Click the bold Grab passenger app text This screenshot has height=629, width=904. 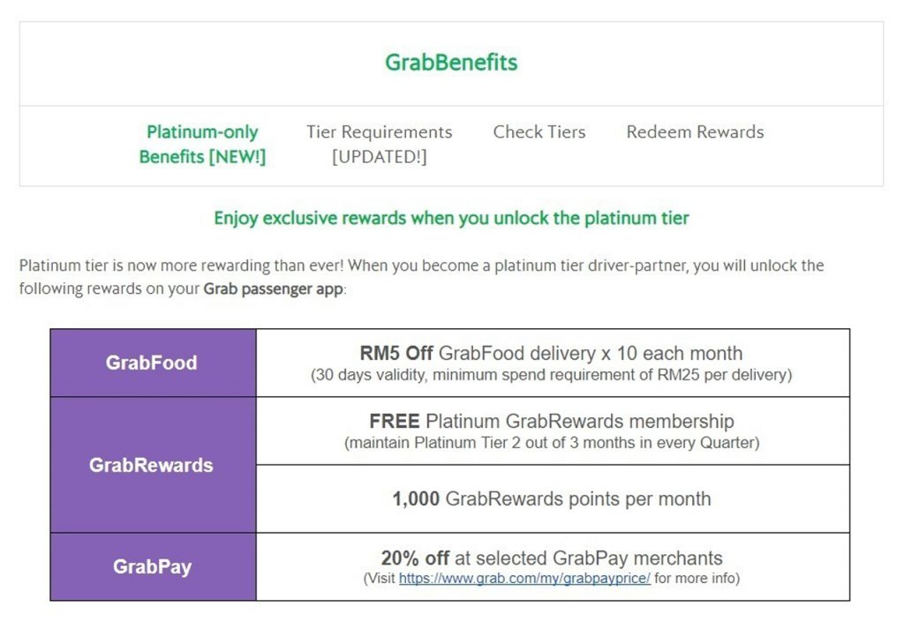(274, 288)
